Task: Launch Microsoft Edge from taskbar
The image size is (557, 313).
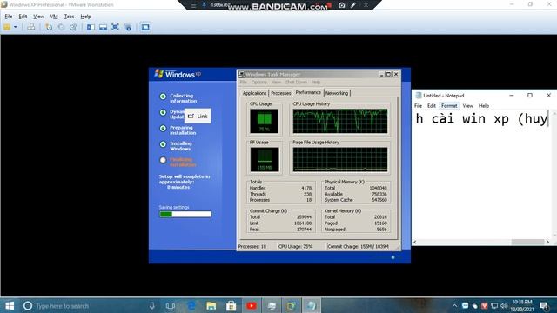Action: pyautogui.click(x=191, y=305)
